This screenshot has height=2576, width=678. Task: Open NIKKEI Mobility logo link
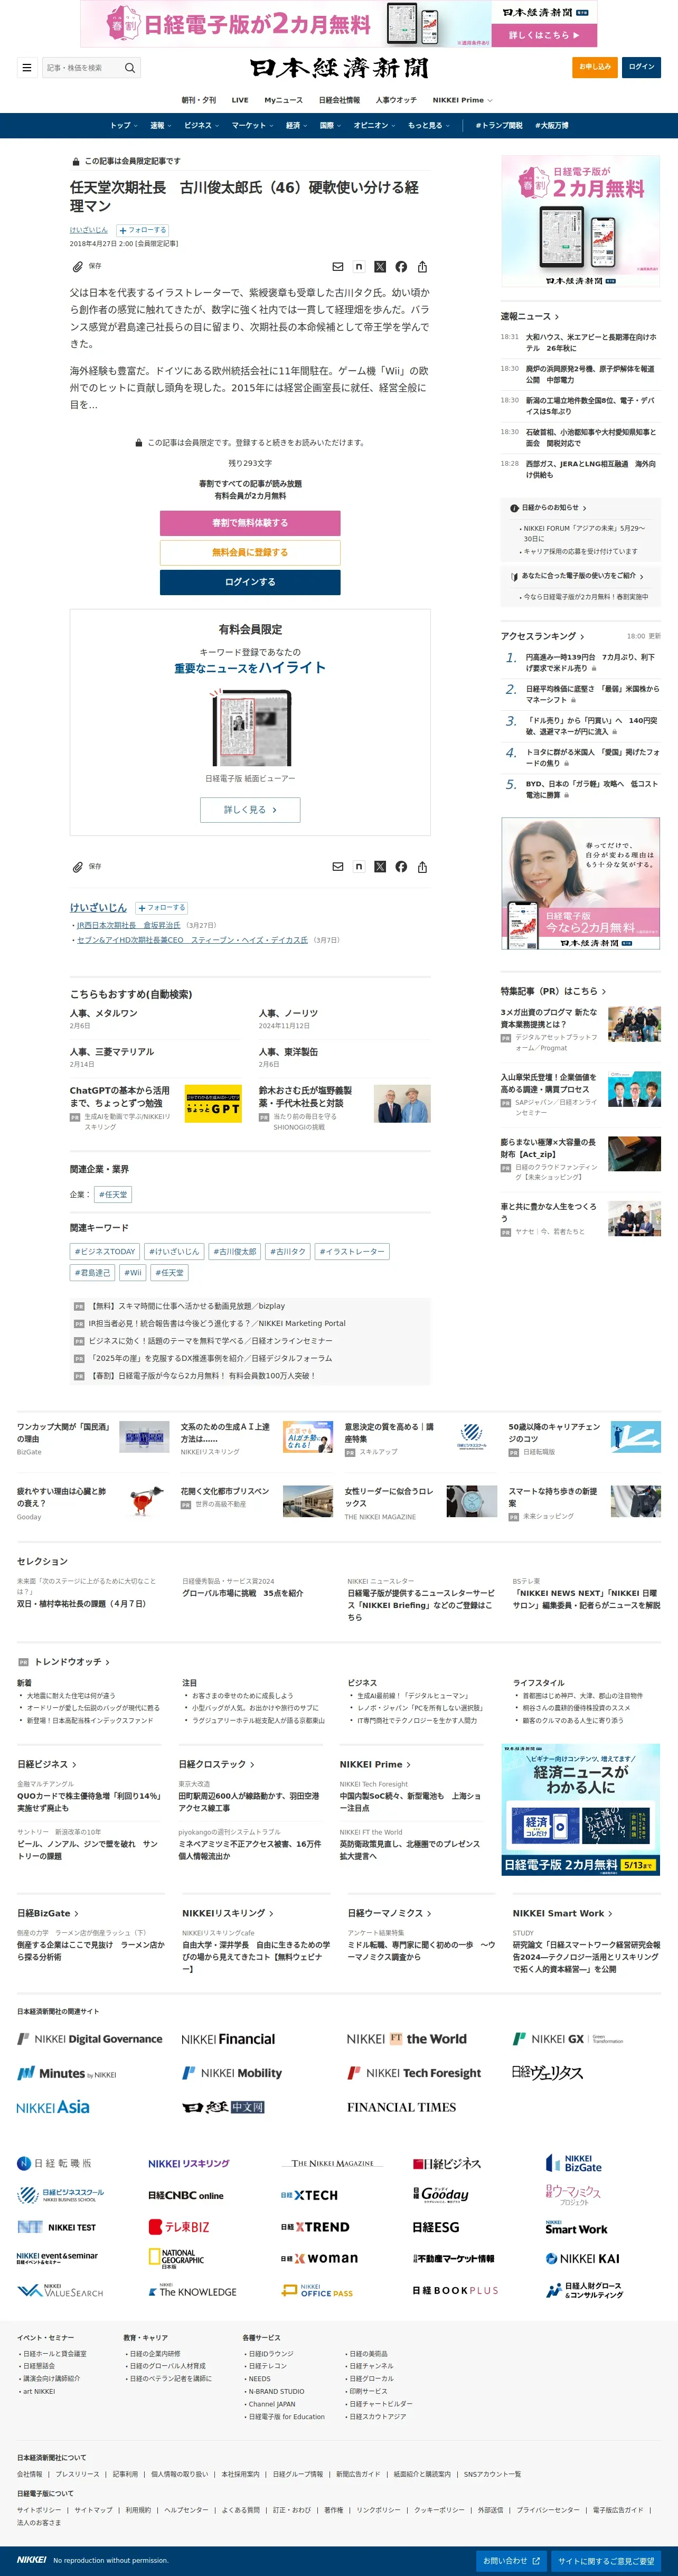click(232, 2073)
